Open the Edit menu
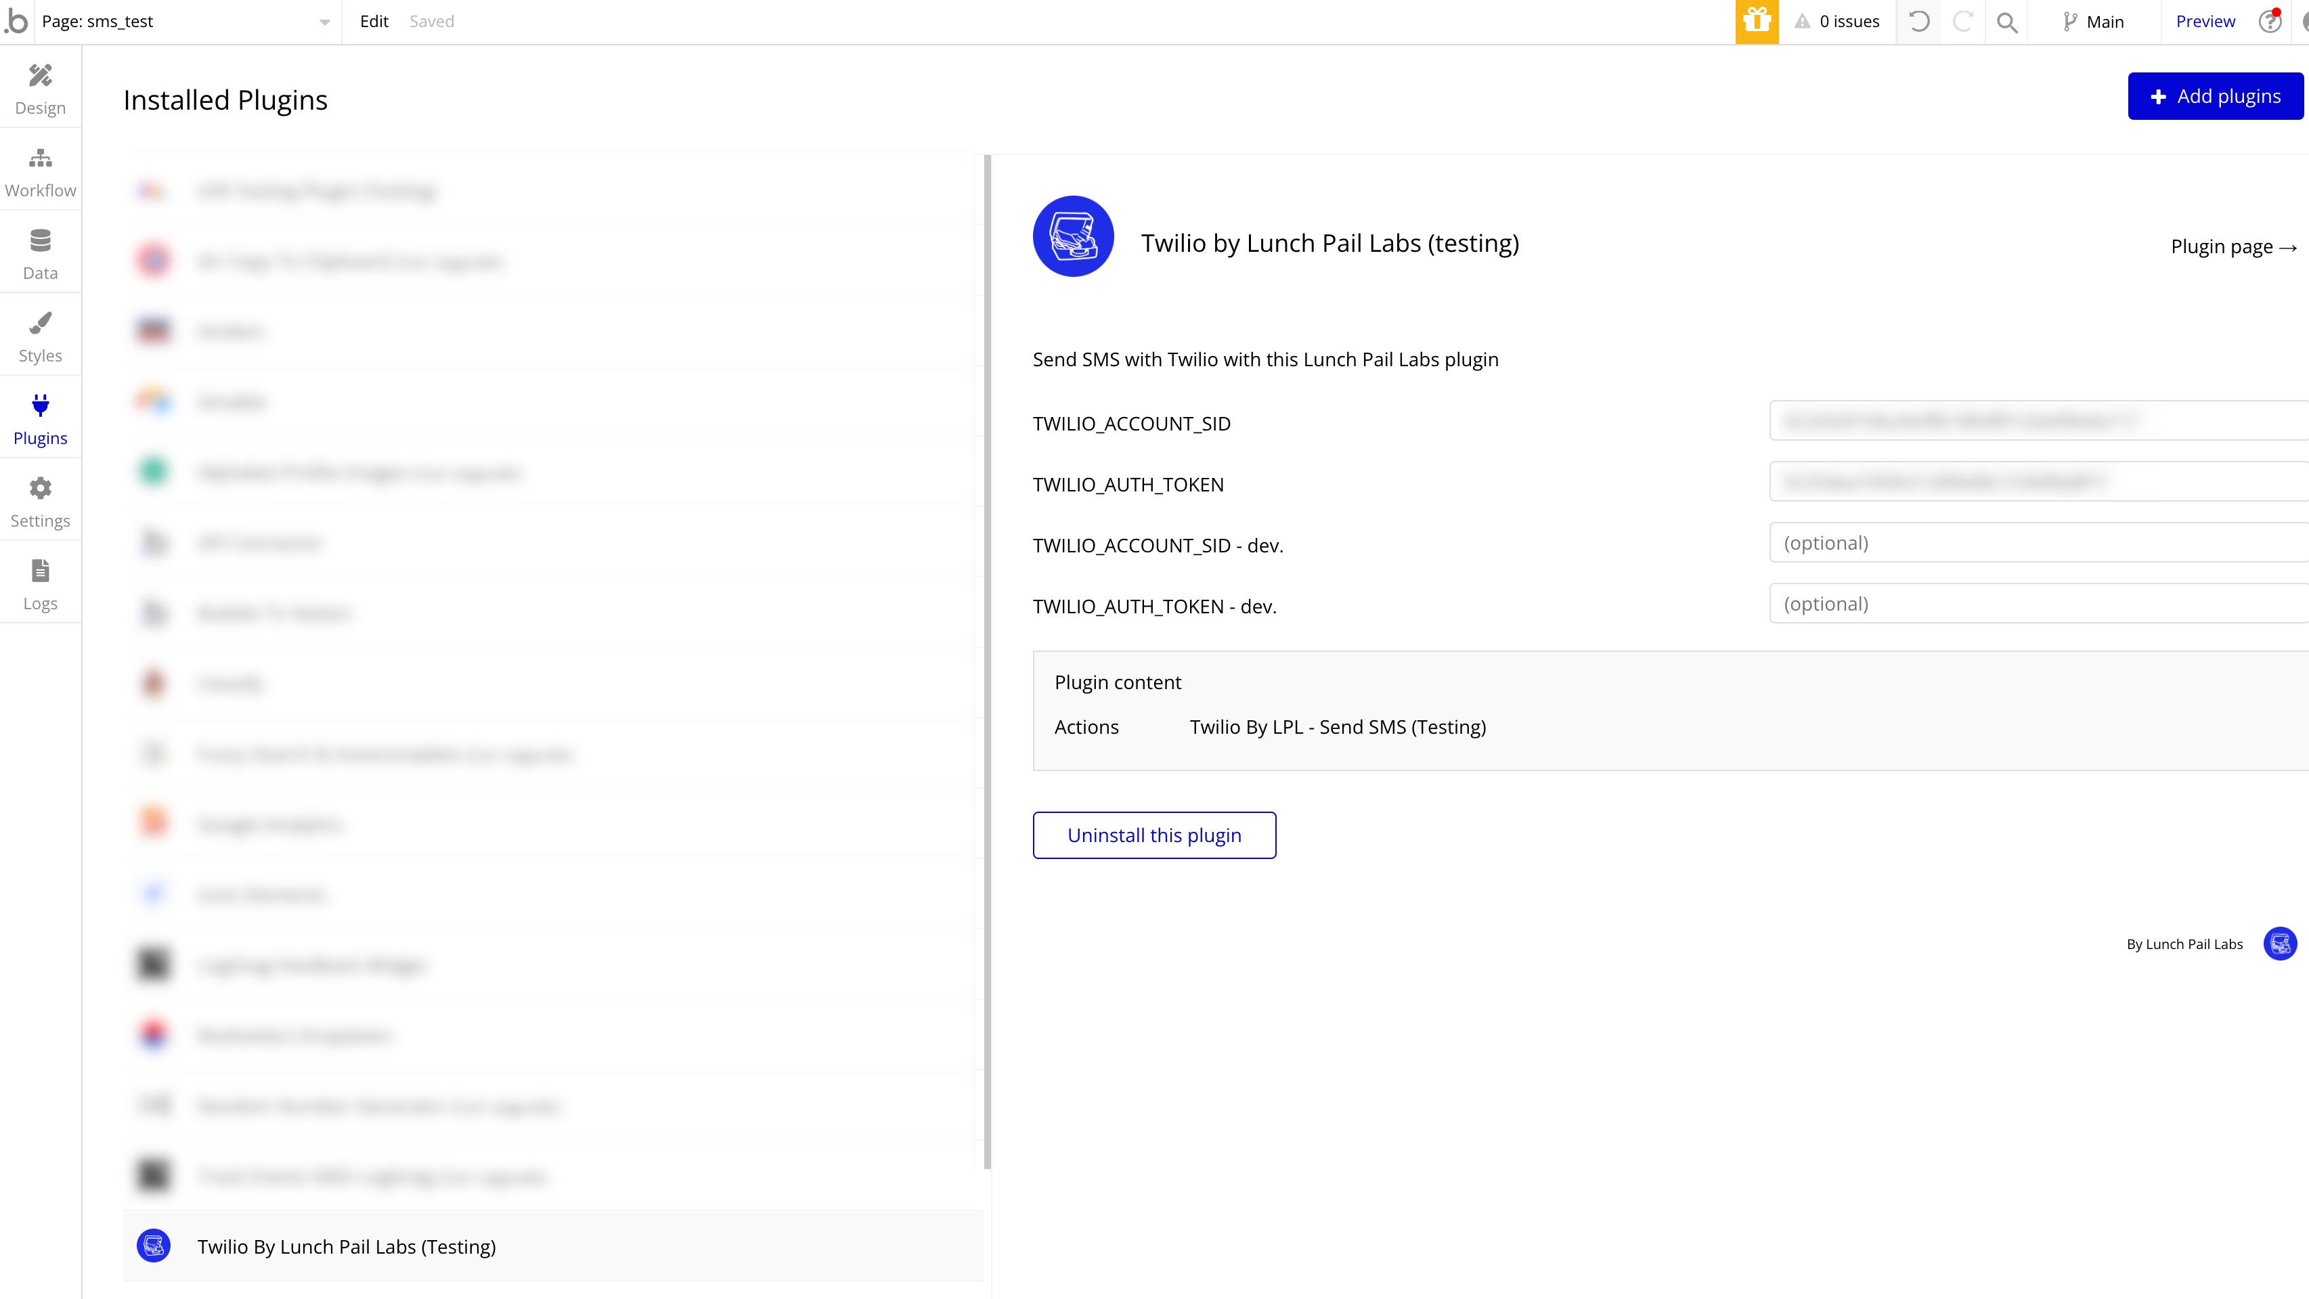Viewport: 2309px width, 1299px height. (374, 22)
